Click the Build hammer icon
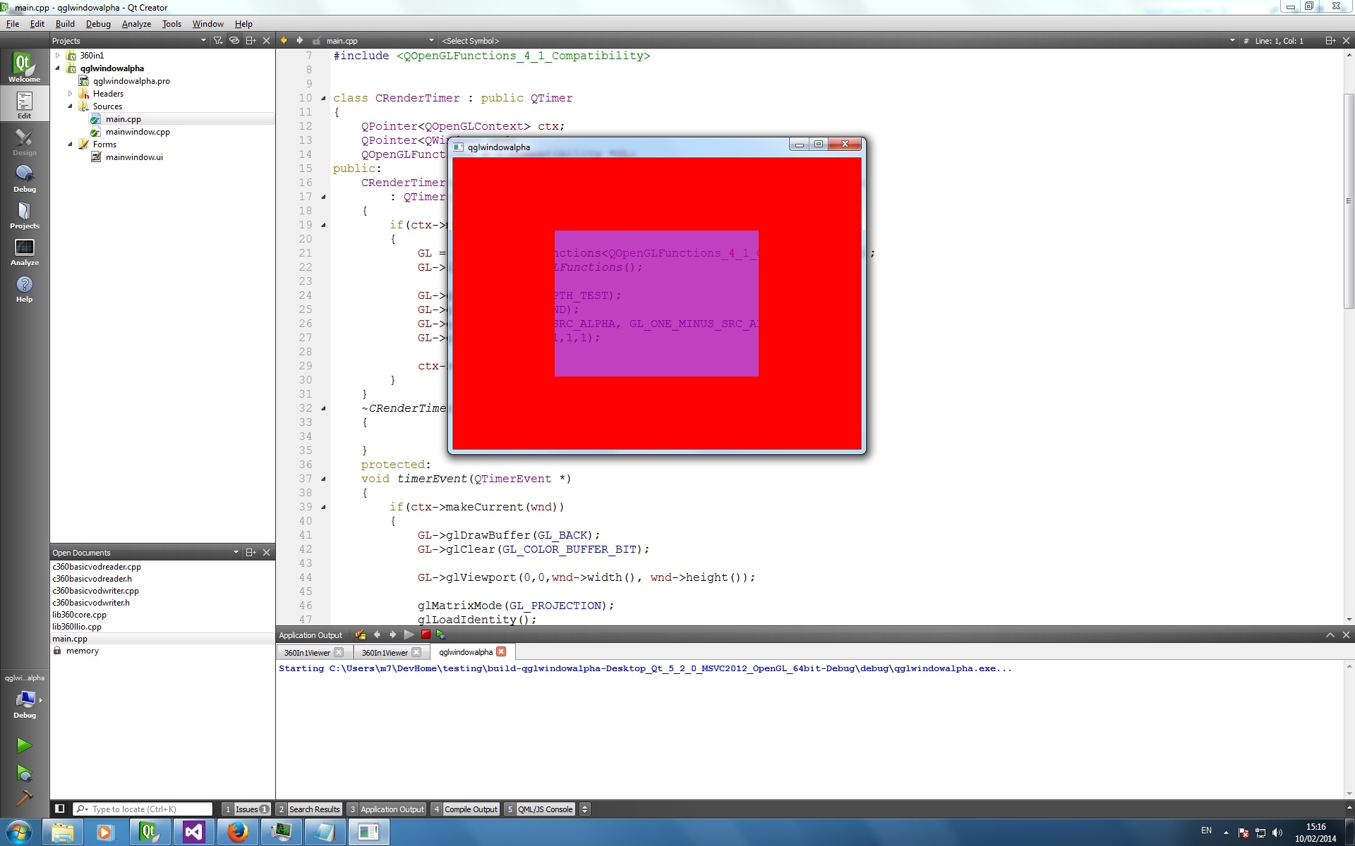 [x=24, y=798]
